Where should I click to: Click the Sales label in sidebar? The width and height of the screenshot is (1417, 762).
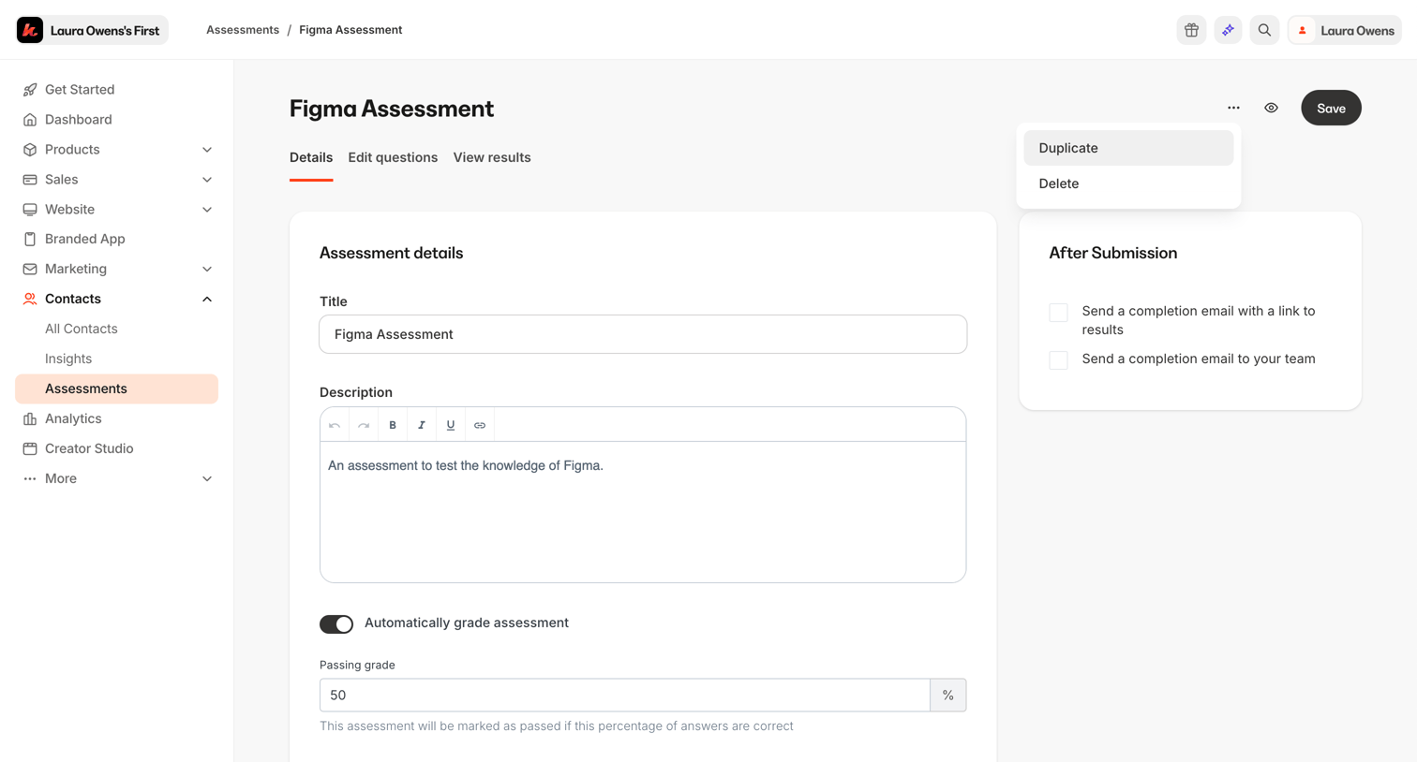tap(62, 180)
